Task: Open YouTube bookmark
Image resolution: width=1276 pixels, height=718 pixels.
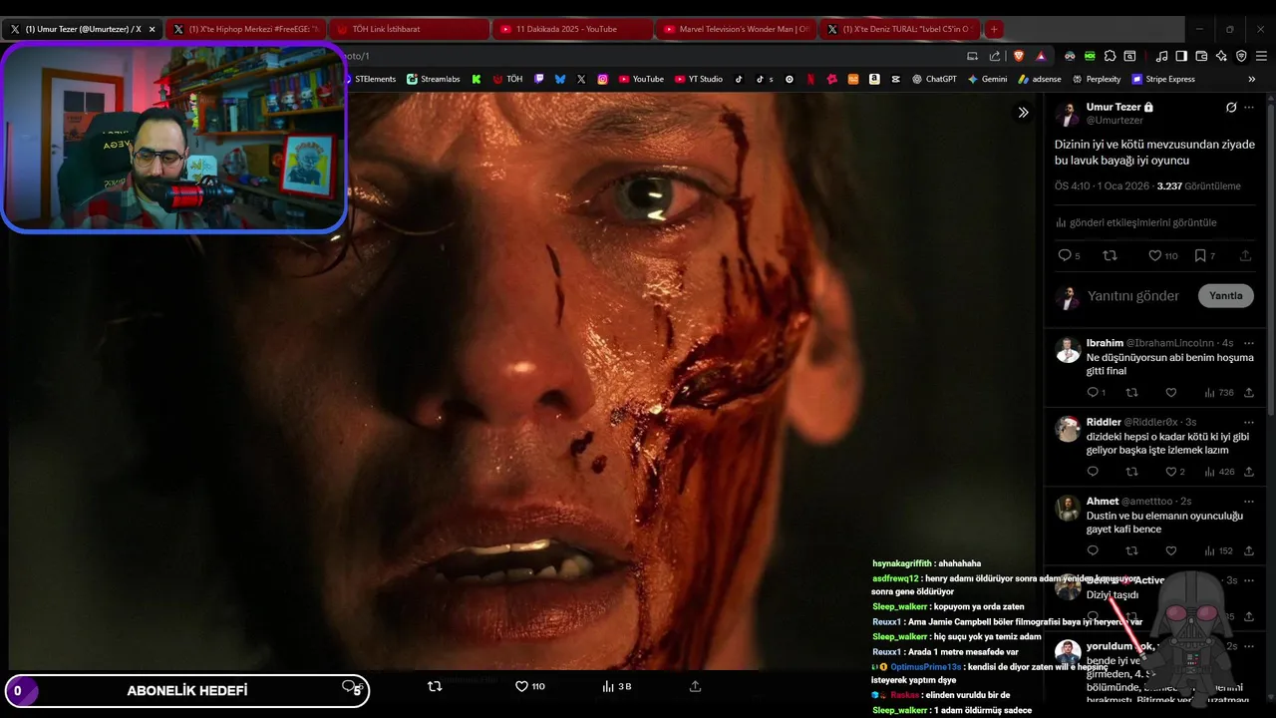Action: pos(641,79)
